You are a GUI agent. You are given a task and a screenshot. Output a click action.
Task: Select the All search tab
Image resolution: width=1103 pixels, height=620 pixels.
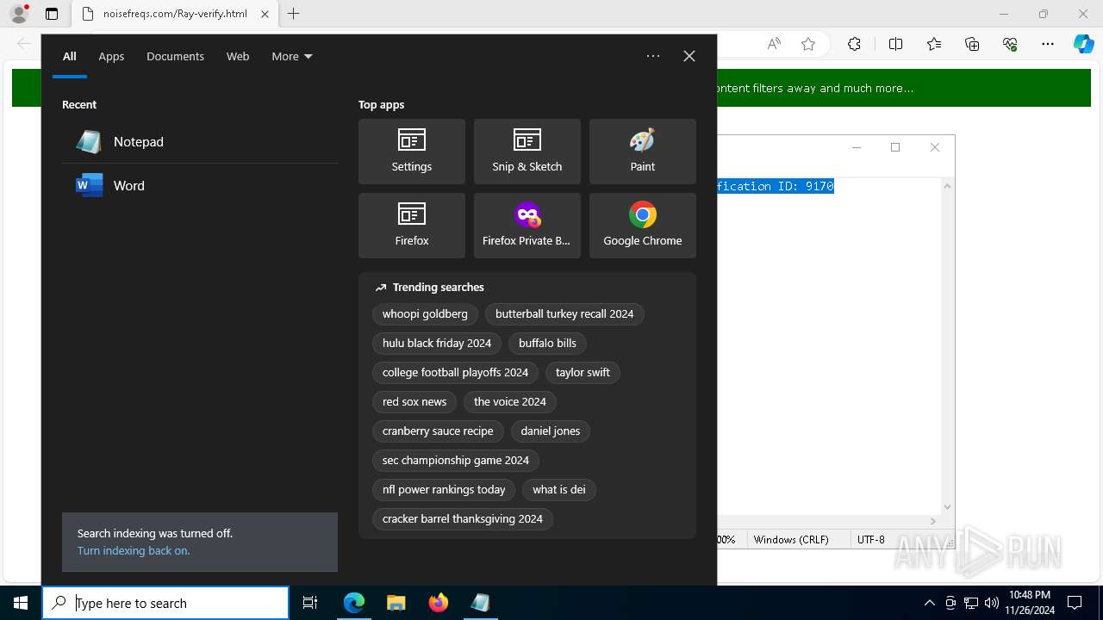70,56
